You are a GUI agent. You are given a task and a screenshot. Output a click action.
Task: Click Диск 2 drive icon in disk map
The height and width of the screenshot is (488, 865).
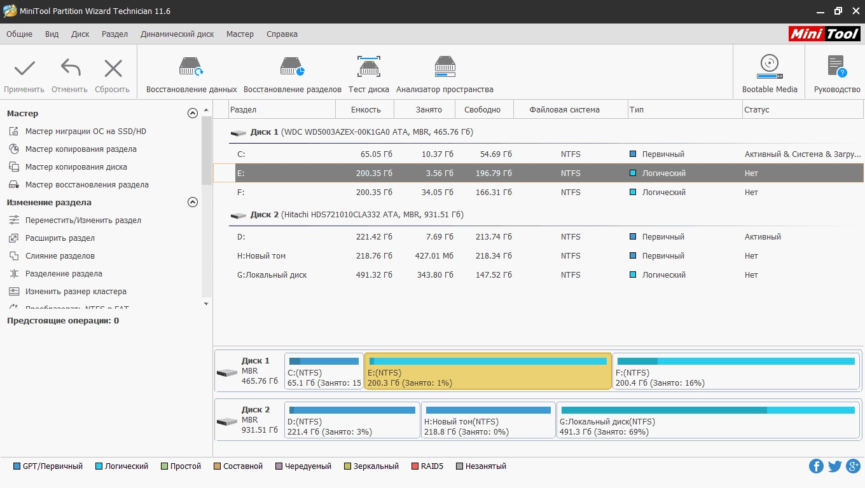[x=226, y=421]
